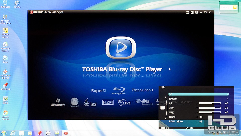This screenshot has height=136, width=241.
Task: Open the Google Chrome desktop shortcut
Action: click(5, 115)
